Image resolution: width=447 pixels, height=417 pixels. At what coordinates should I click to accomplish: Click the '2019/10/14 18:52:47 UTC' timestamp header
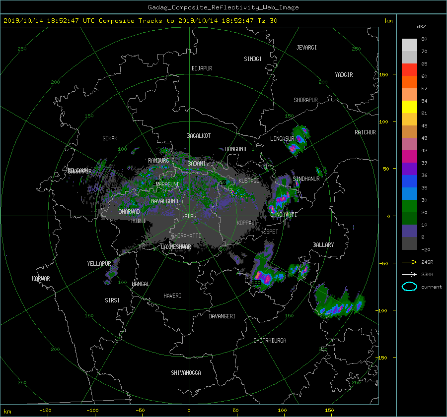pyautogui.click(x=49, y=21)
